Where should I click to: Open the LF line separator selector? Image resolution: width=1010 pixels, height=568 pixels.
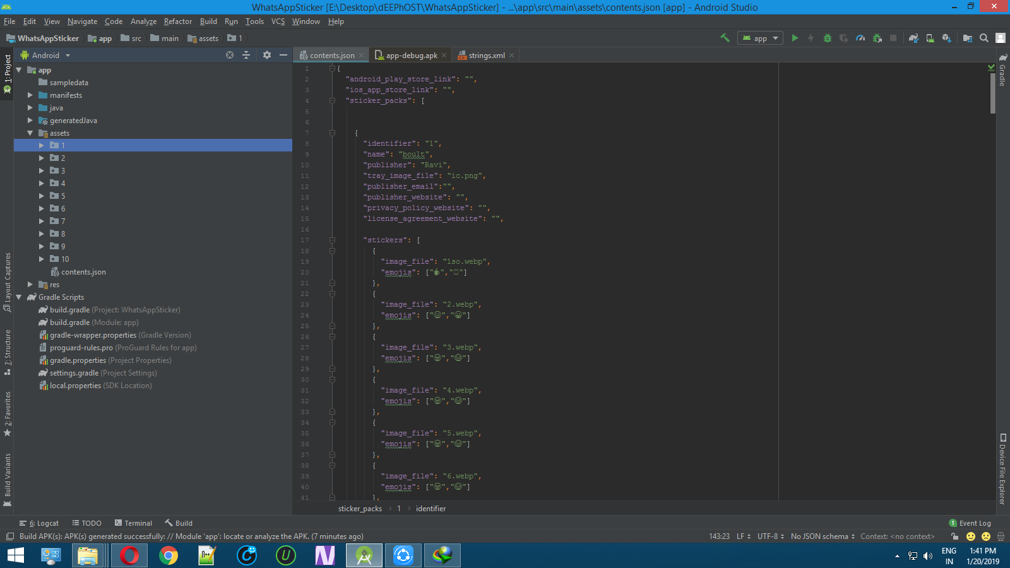click(744, 536)
